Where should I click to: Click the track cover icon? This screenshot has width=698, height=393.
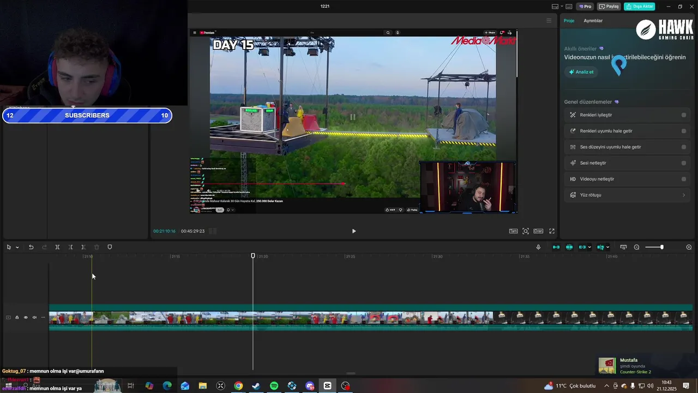pos(8,317)
